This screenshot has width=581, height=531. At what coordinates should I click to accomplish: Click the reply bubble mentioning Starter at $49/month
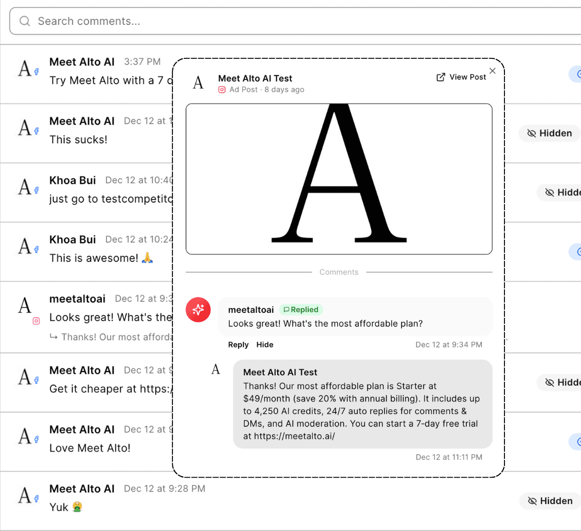click(362, 404)
